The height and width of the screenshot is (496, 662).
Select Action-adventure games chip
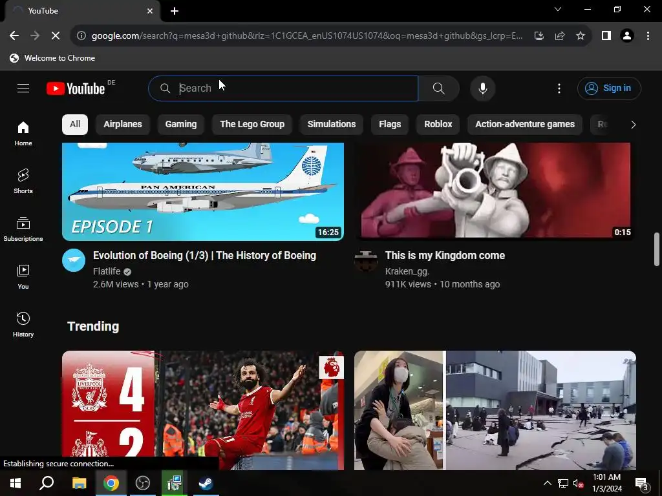coord(525,125)
